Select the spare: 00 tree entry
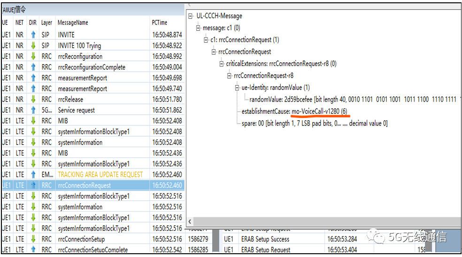Screen dimensions: 462x257 (x=315, y=124)
